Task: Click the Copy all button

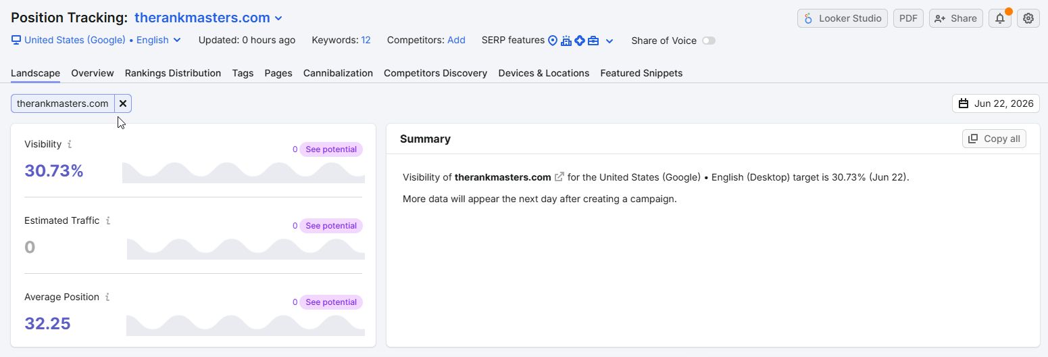Action: (x=994, y=139)
